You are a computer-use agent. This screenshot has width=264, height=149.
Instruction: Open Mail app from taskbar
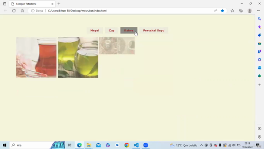[98, 145]
